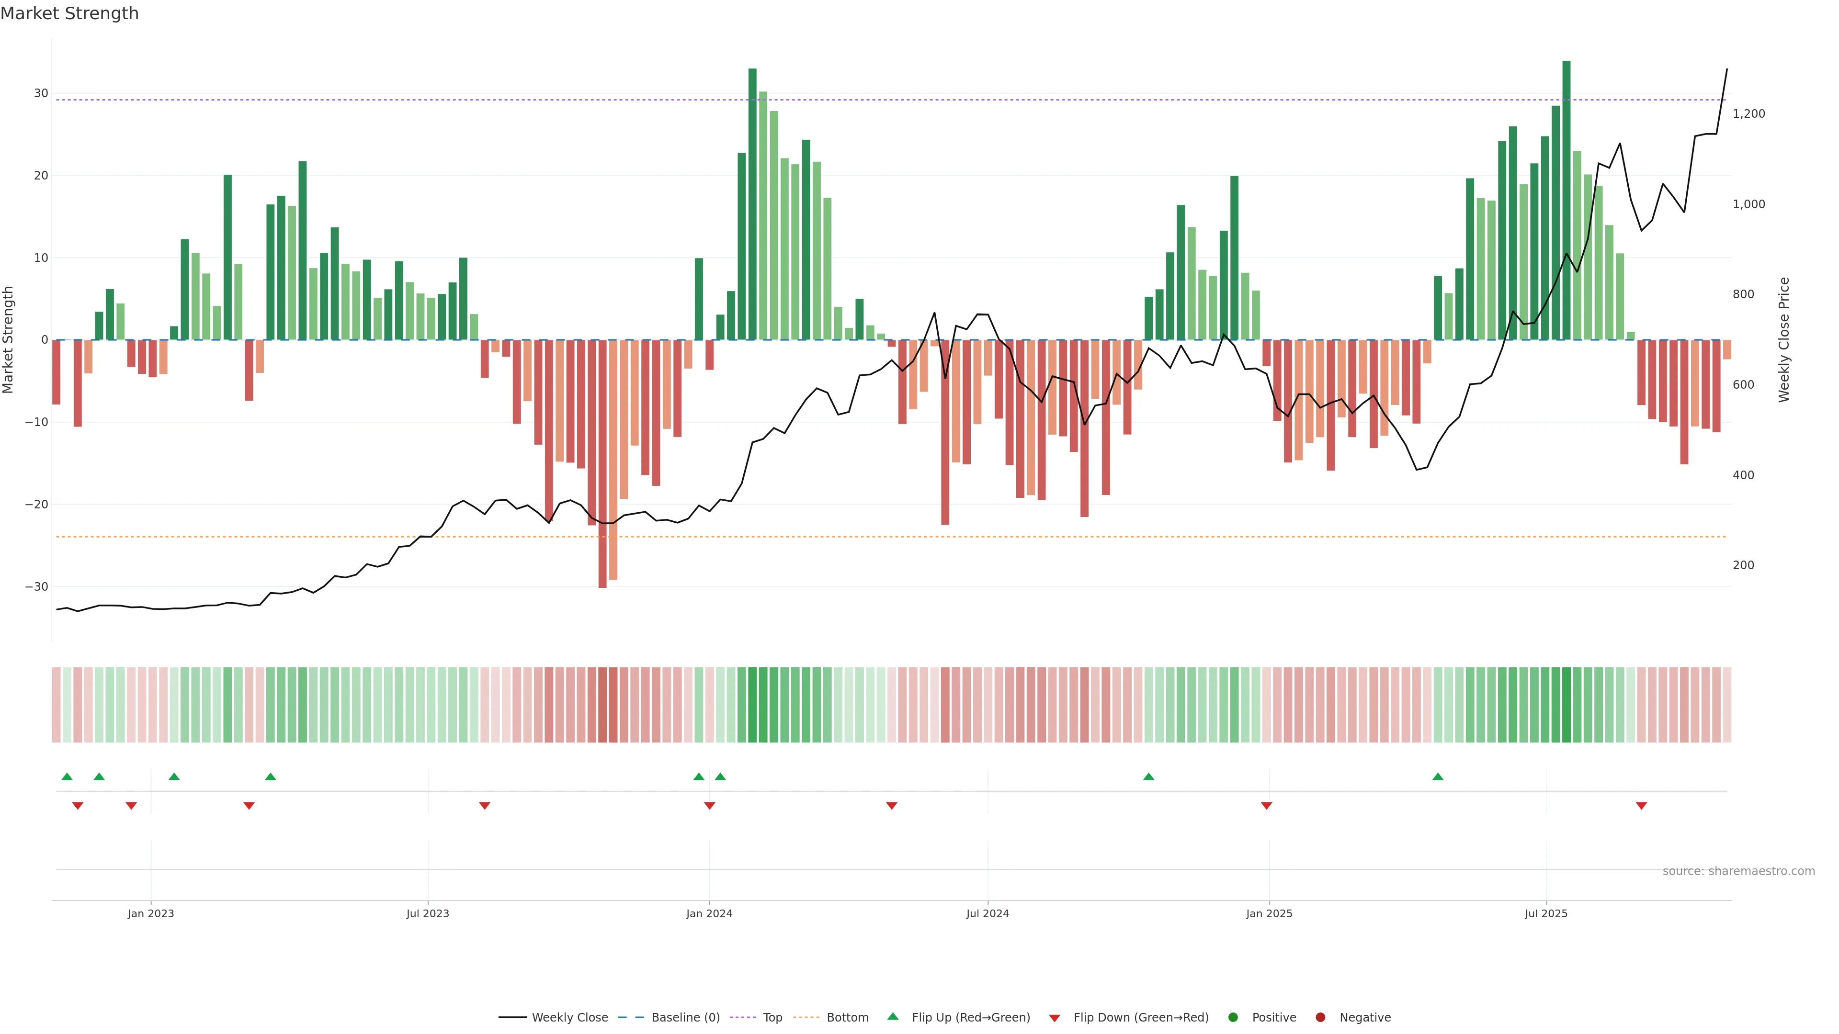Click the Jul 2023 x-axis label
The image size is (1839, 1034).
pyautogui.click(x=428, y=913)
